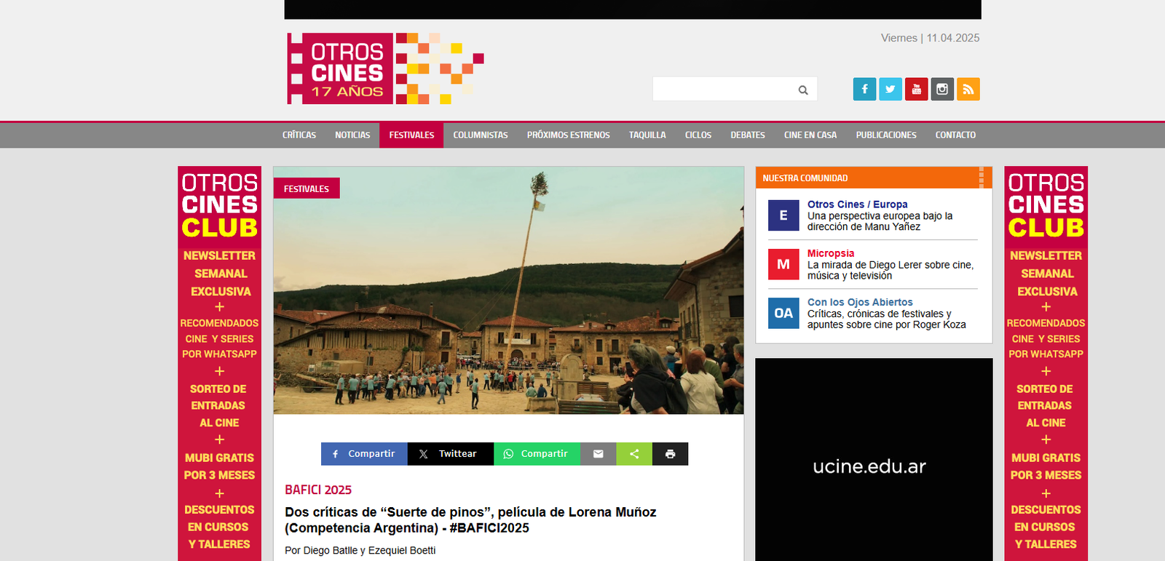The width and height of the screenshot is (1165, 561).
Task: Open the Con los Ojos Abiertos link
Action: tap(859, 302)
